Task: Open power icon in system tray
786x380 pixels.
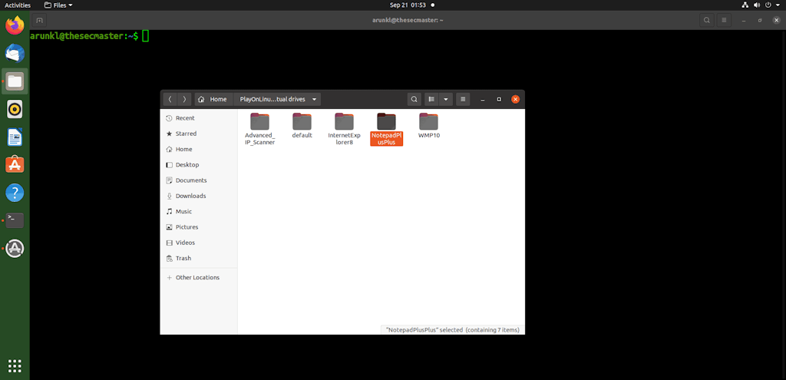Action: 768,5
